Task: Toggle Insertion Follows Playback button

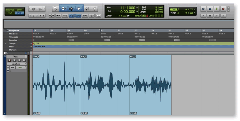Action: 91,16
